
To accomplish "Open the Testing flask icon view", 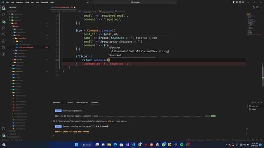I will 3,41.
